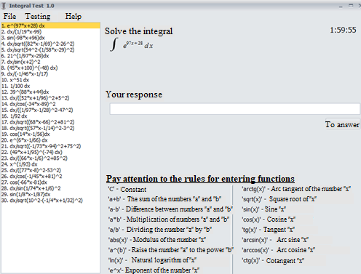The height and width of the screenshot is (274, 361).
Task: Click the 'arcsin(x)' arc sine rule
Action: tap(275, 240)
